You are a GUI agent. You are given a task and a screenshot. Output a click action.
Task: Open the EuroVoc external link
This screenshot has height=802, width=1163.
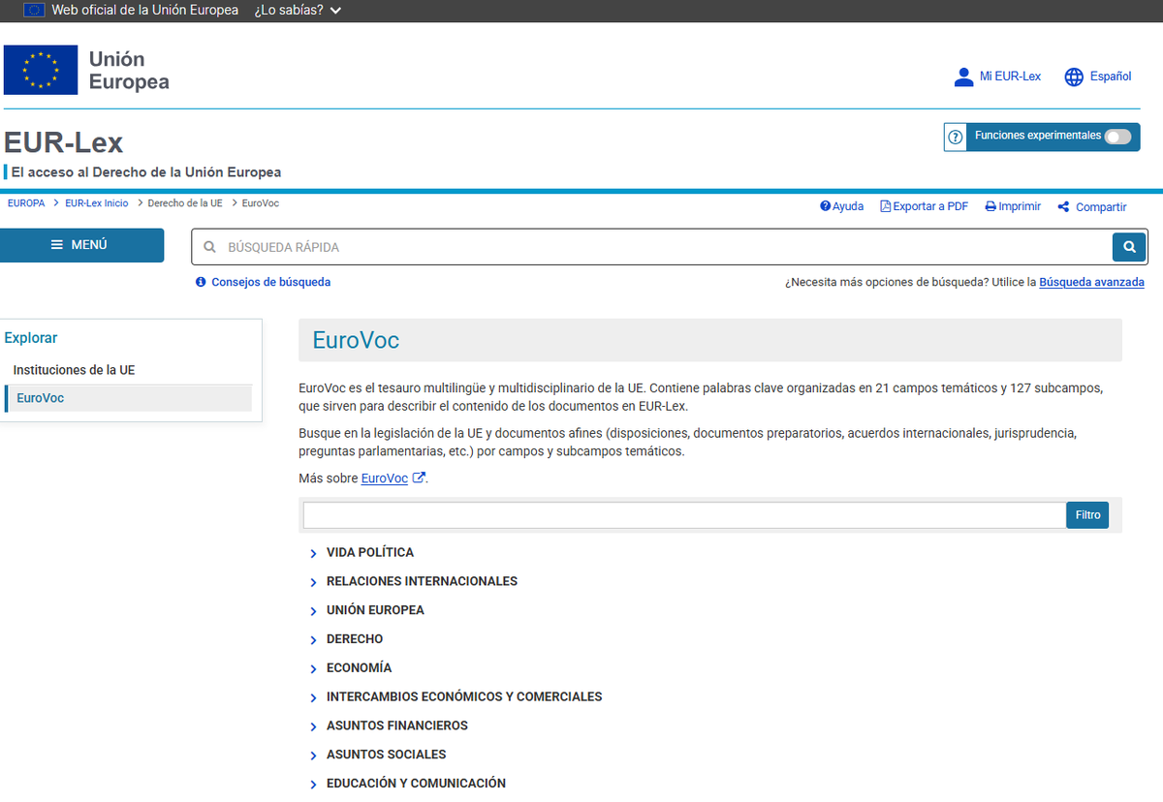point(384,478)
